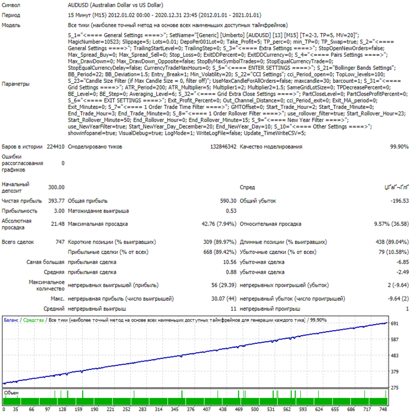The width and height of the screenshot is (415, 414).
Task: Click the MagicNumber=10523 parameter text
Action: pyautogui.click(x=93, y=41)
